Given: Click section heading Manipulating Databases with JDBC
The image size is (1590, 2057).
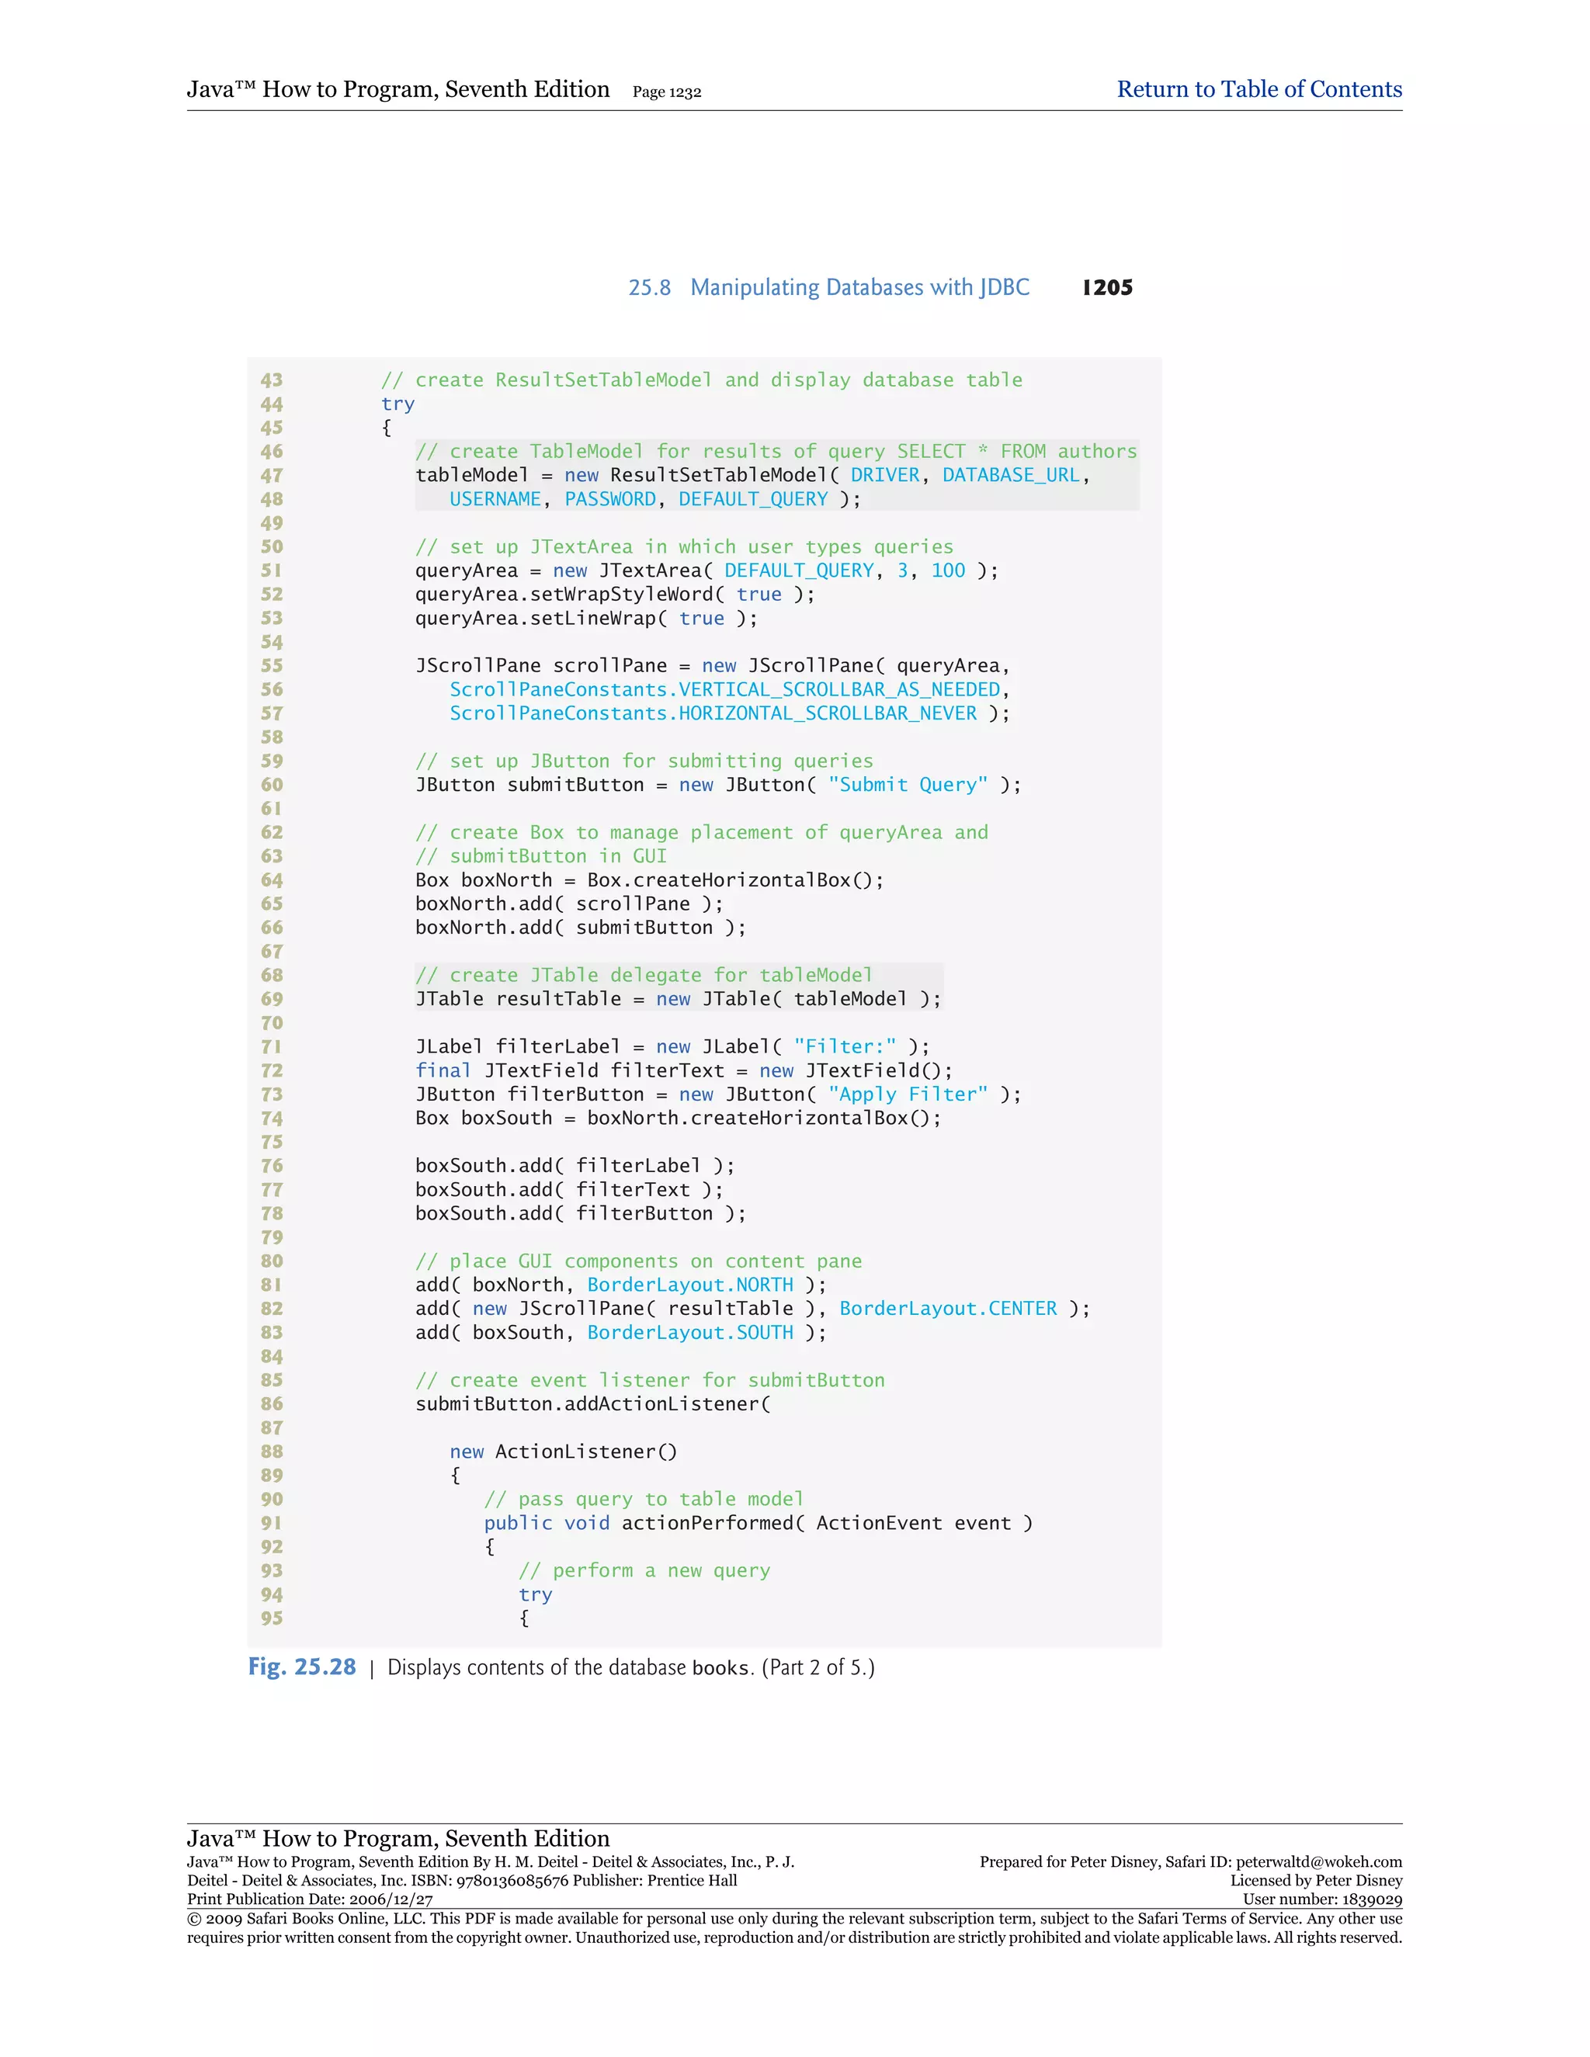Looking at the screenshot, I should click(859, 287).
